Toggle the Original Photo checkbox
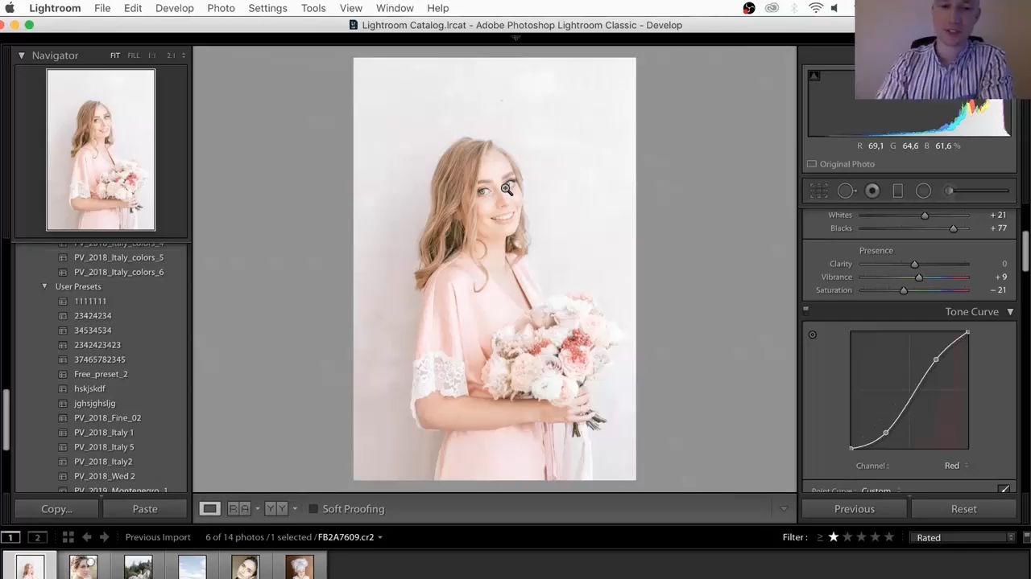 [x=812, y=164]
